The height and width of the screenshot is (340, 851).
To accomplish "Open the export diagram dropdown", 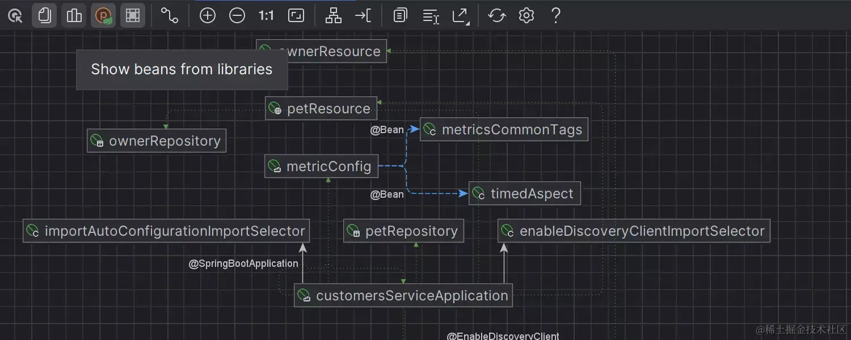I will (461, 15).
